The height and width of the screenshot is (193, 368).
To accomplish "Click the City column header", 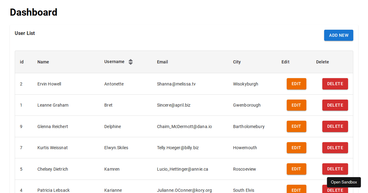I will tap(237, 62).
